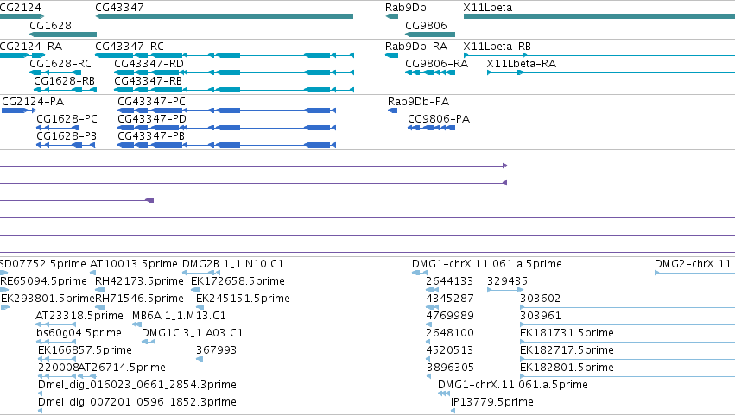Click feature label 303602
Image resolution: width=735 pixels, height=415 pixels.
click(540, 299)
